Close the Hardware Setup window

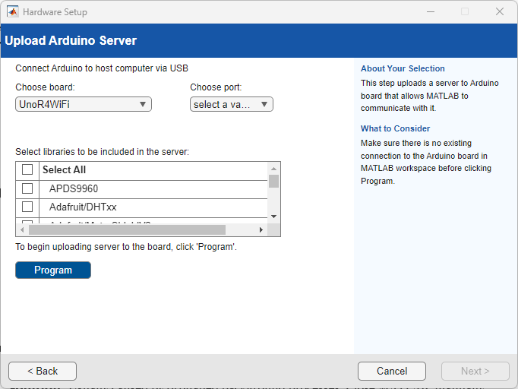click(500, 11)
